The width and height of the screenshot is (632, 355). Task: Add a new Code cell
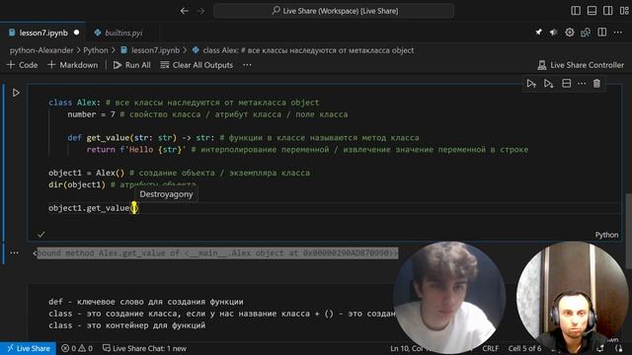23,65
